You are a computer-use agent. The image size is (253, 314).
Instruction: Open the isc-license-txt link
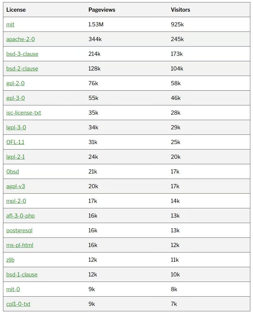[23, 113]
